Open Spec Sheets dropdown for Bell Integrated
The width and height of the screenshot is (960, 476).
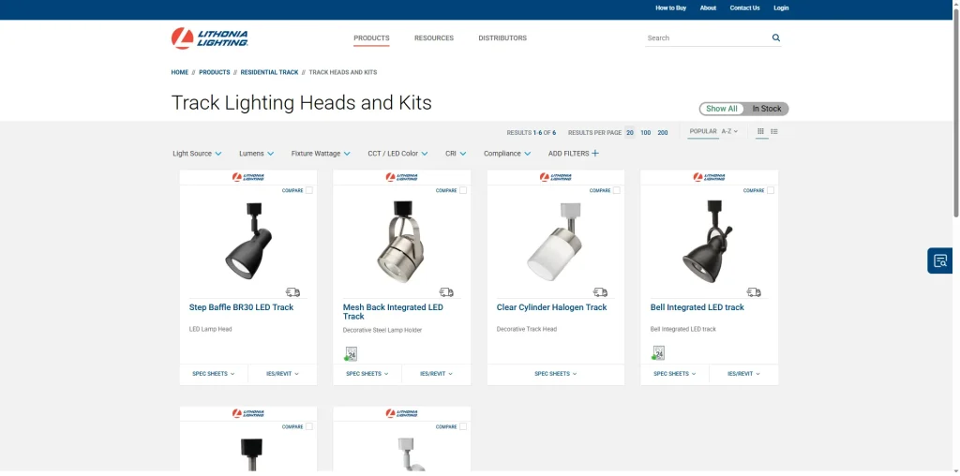[675, 373]
